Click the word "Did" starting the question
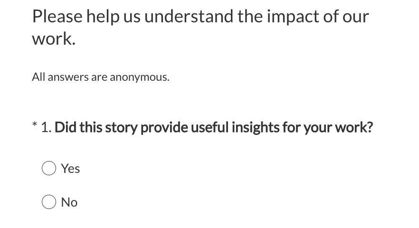 (66, 127)
